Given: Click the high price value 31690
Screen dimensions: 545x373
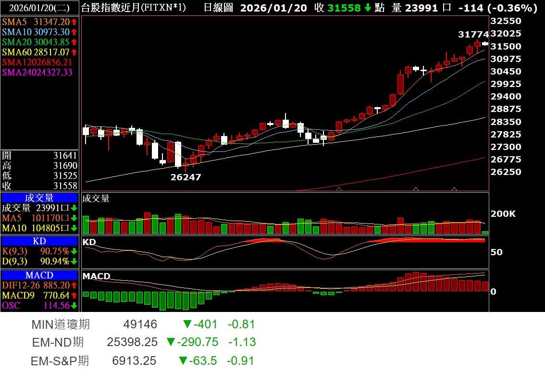Looking at the screenshot, I should tap(65, 165).
